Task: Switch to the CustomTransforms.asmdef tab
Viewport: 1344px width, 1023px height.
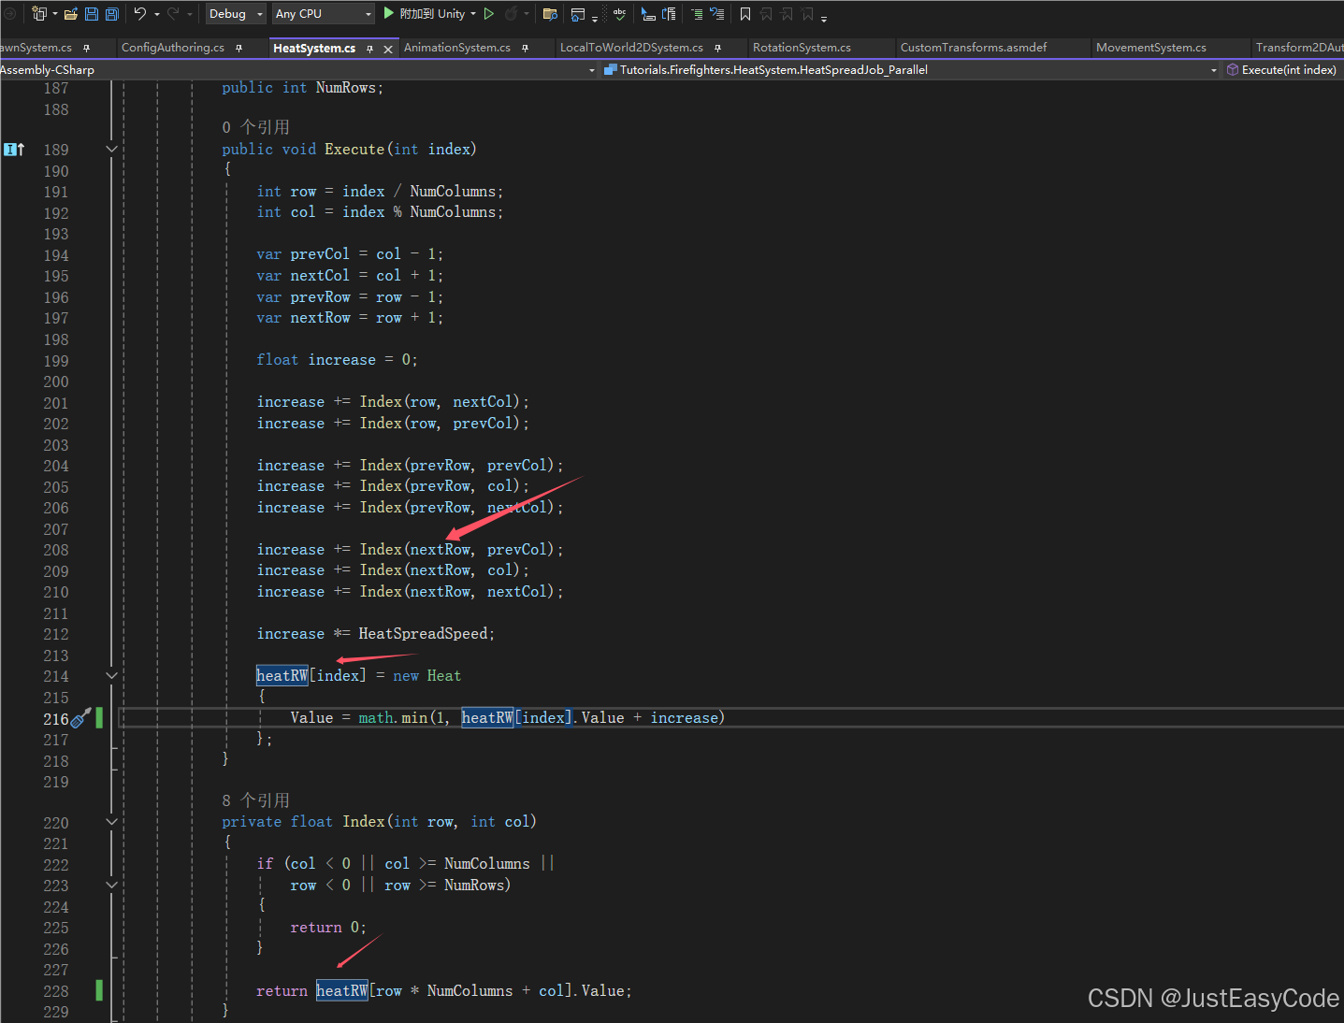Action: pos(974,48)
